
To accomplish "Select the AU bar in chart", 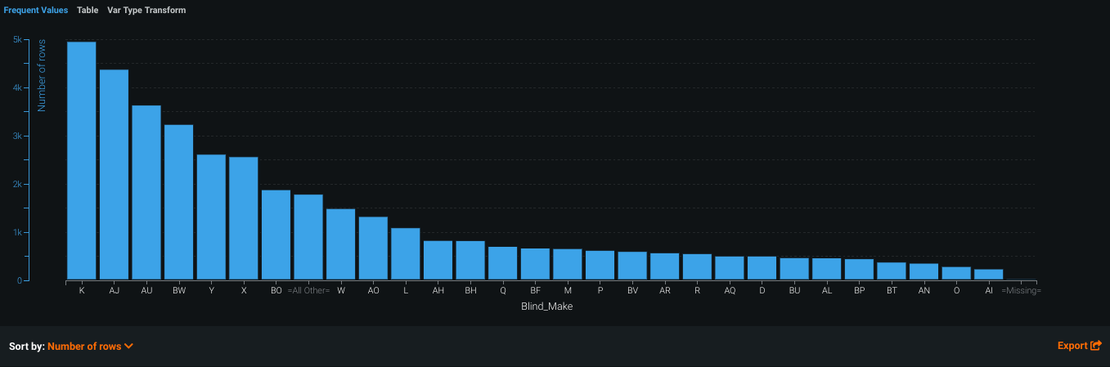I will click(146, 193).
